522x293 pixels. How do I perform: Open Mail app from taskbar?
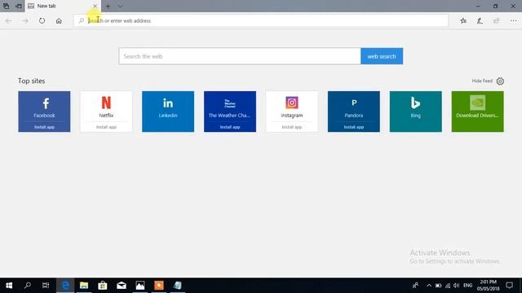point(122,286)
